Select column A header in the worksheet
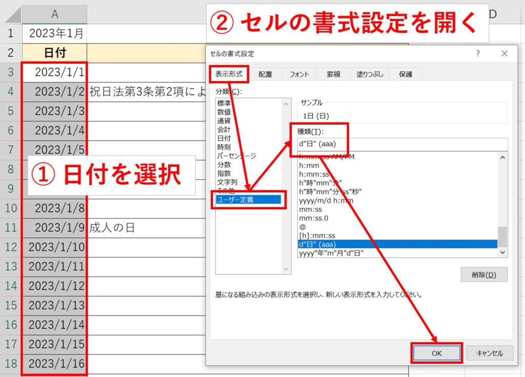The width and height of the screenshot is (525, 377). (54, 13)
